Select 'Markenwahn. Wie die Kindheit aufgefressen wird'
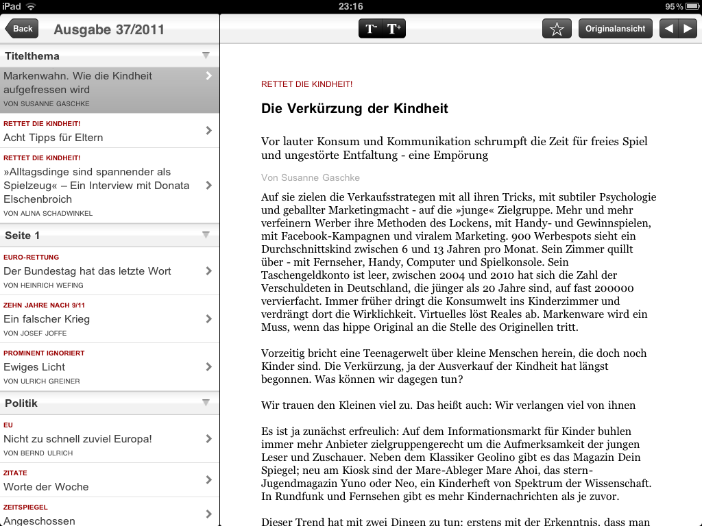Screen dimensions: 702x526 [x=110, y=90]
